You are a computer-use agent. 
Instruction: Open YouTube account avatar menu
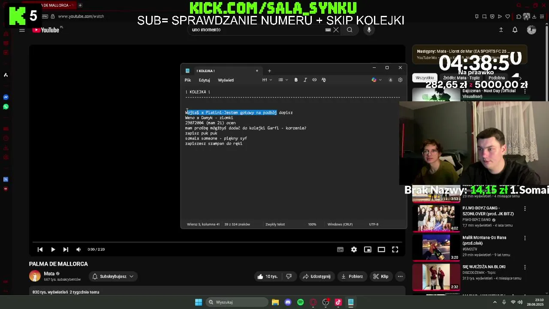pyautogui.click(x=531, y=30)
